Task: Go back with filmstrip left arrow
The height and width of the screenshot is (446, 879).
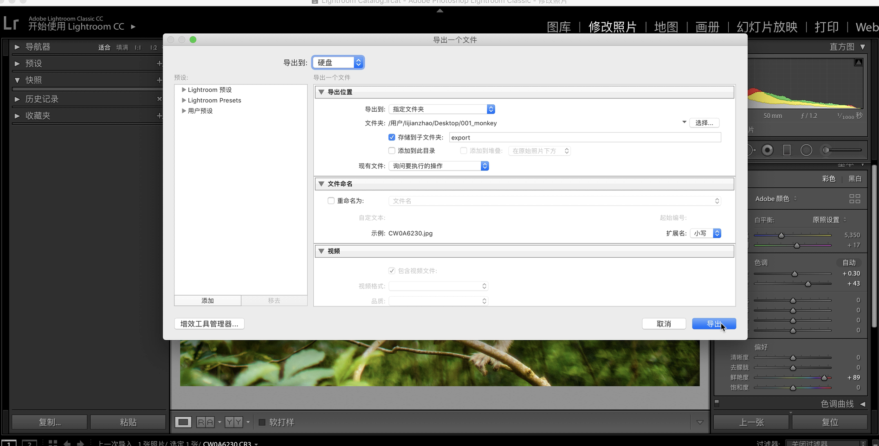Action: click(x=67, y=443)
